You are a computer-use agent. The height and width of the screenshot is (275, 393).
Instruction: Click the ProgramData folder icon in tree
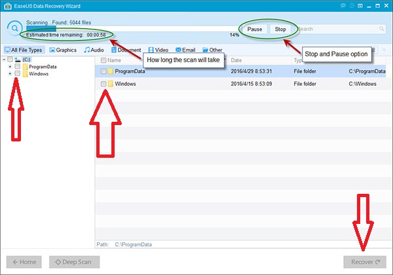point(25,67)
